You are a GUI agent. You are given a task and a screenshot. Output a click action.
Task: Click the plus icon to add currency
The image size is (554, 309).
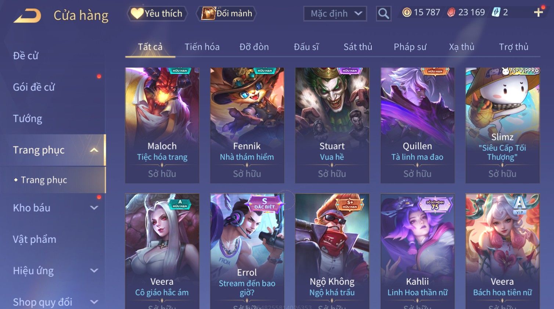[538, 12]
